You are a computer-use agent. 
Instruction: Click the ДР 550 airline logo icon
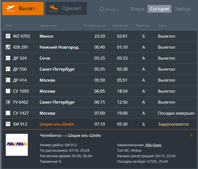tap(8, 69)
